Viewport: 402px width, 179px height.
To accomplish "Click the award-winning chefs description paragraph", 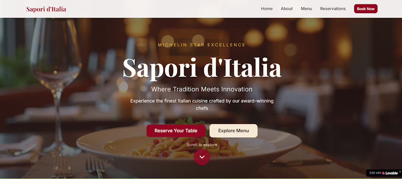I will tap(202, 105).
